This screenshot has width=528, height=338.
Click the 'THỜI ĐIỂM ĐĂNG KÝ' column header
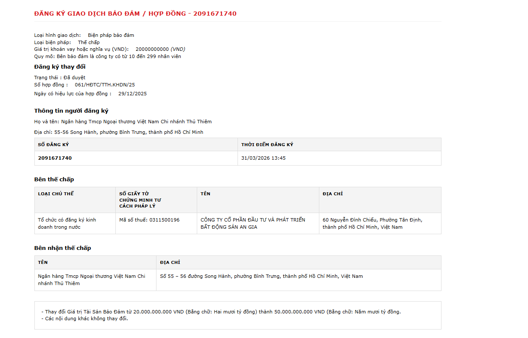(339, 144)
